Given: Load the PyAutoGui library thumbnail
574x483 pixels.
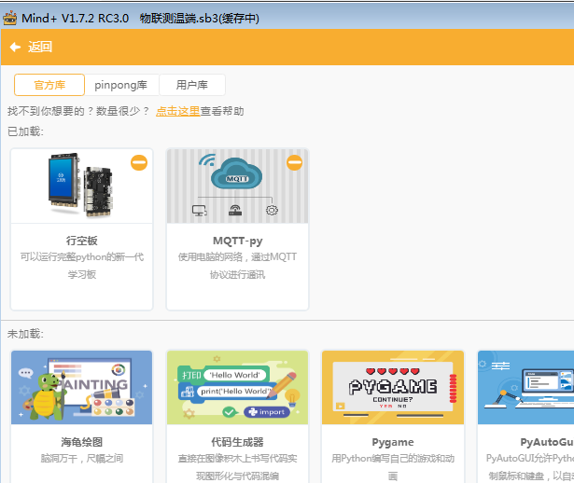Looking at the screenshot, I should click(x=526, y=387).
